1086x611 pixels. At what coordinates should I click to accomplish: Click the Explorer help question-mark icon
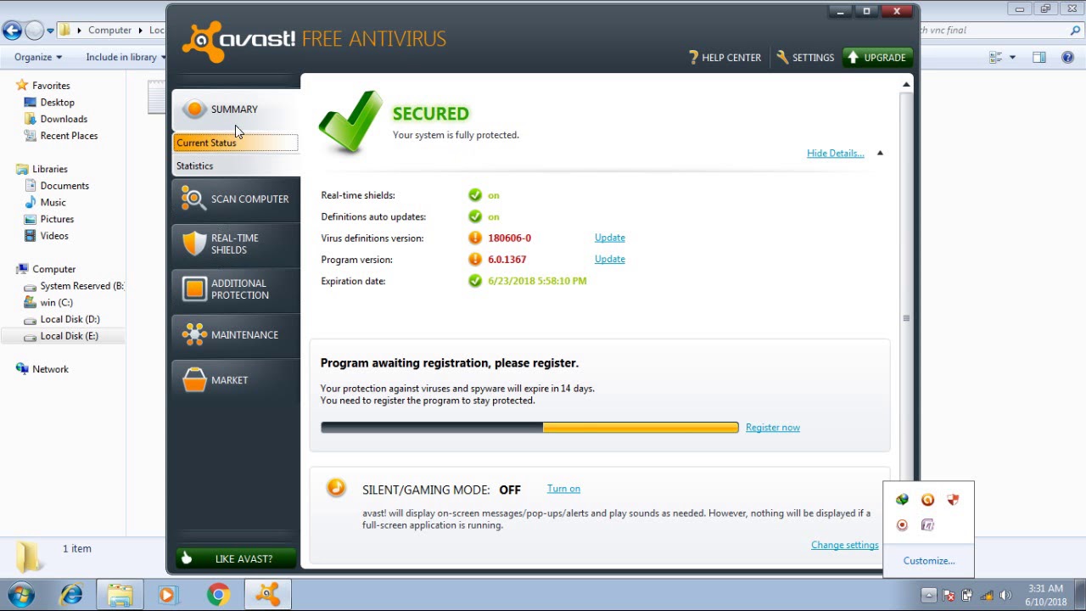pos(1068,57)
